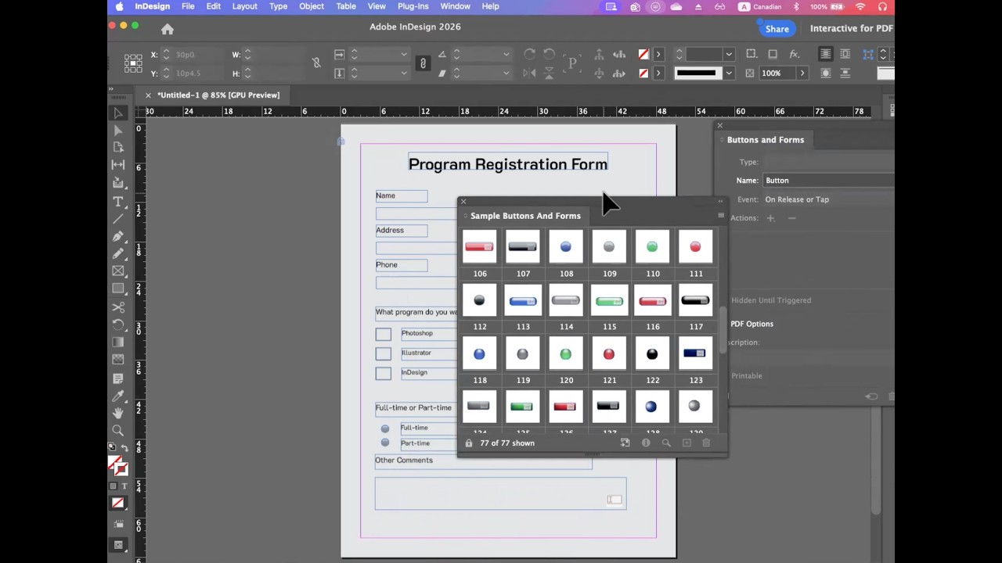Image resolution: width=1002 pixels, height=563 pixels.
Task: Select the Full-time radio button
Action: click(385, 429)
